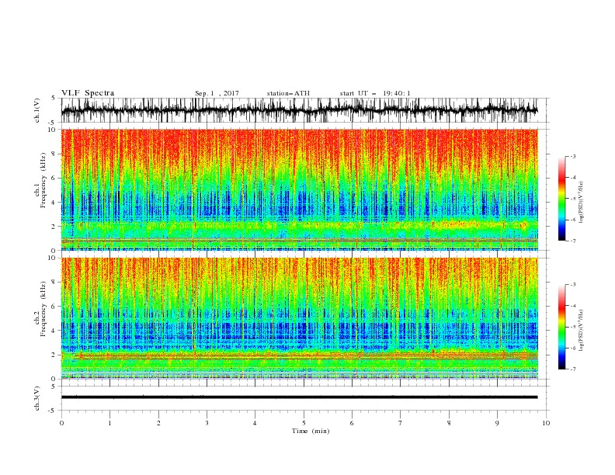Viewport: 615px width, 475px height.
Task: Select the ch.2 color bar "log(PSD)(V²/Hz)" label
Action: point(582,331)
